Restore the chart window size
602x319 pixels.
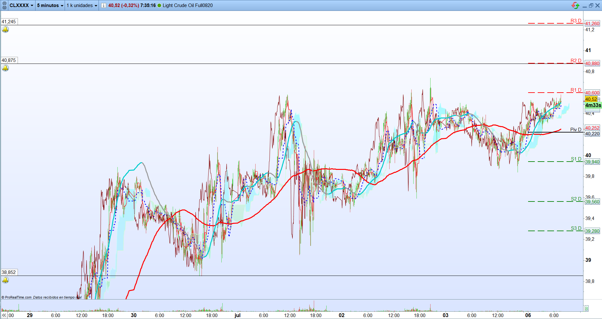(x=591, y=5)
